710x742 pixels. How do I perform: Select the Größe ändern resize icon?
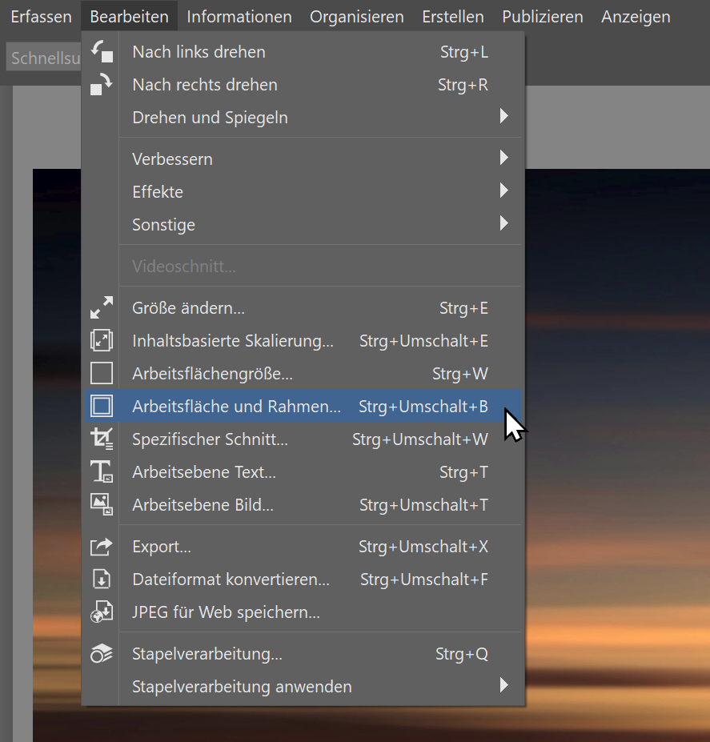coord(102,307)
